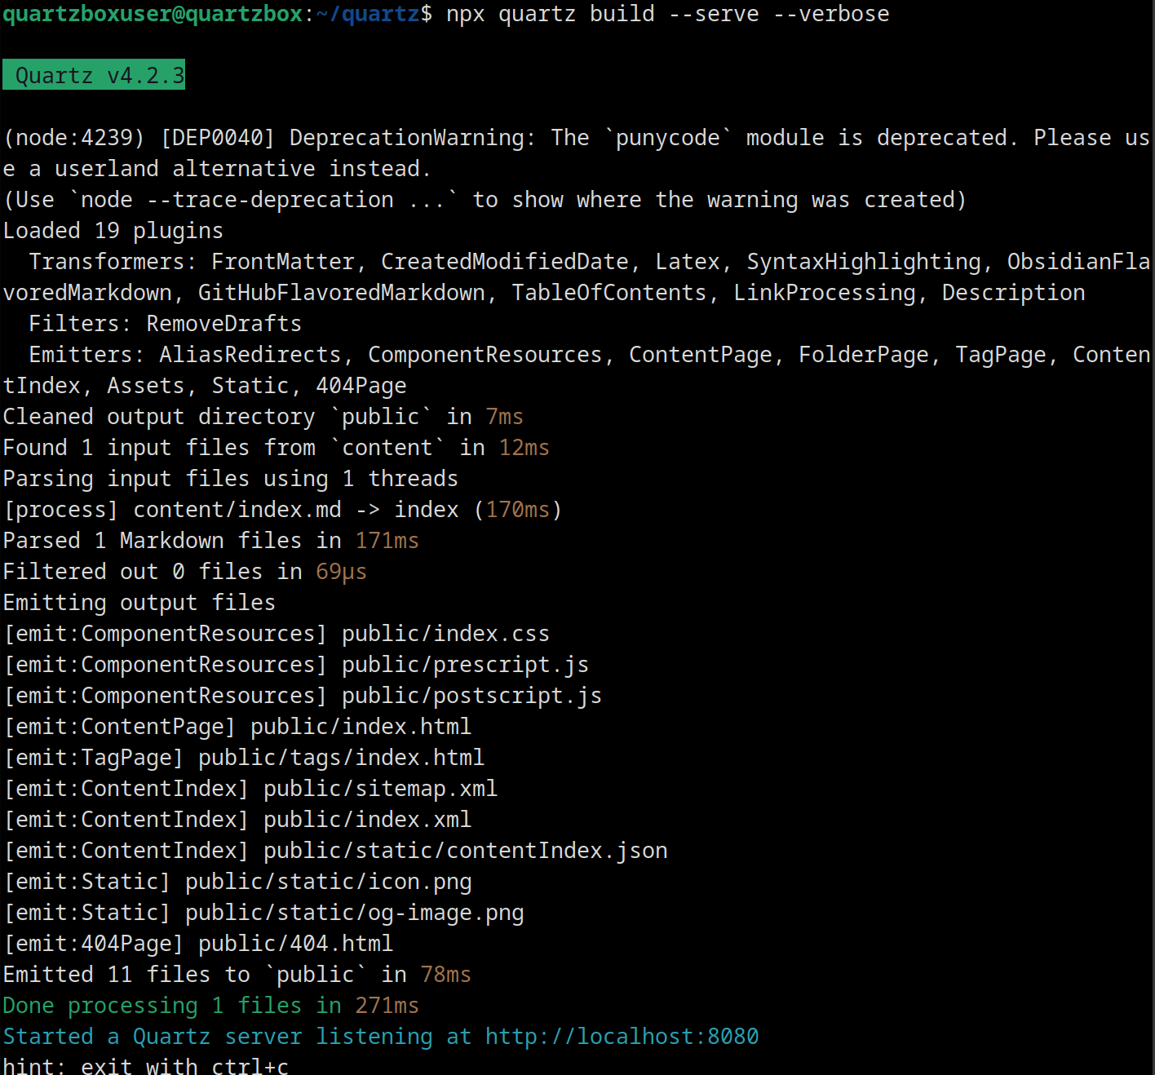Screen dimensions: 1155x1075
Task: Click the 'public/postscript.js' emit line
Action: 302,696
